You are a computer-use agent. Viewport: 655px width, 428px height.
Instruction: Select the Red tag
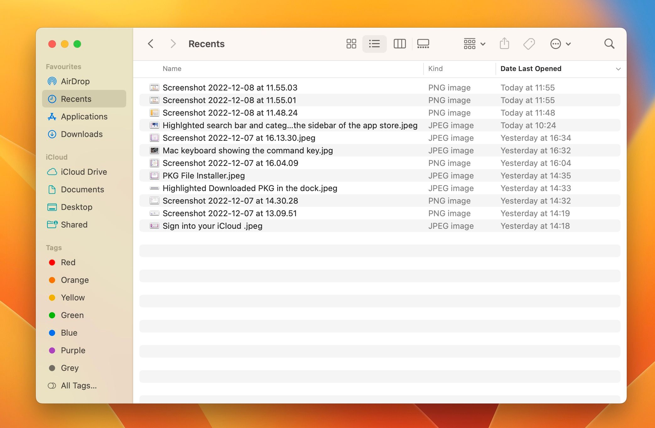tap(68, 262)
